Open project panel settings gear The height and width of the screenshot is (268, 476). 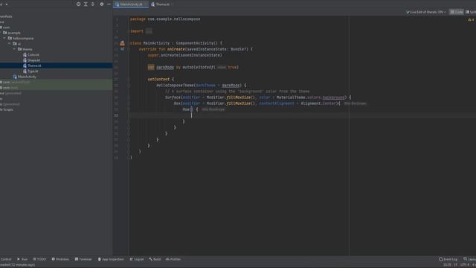pyautogui.click(x=102, y=4)
